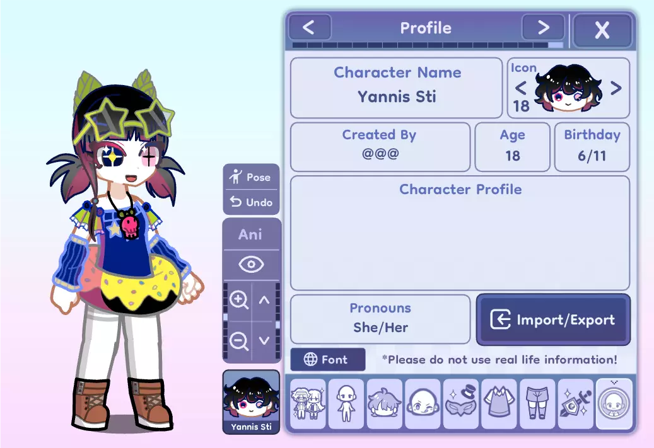The image size is (654, 448).
Task: Open the Font button
Action: click(x=328, y=359)
